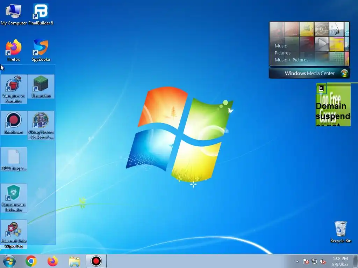Select the Firefox desktop shortcut
This screenshot has height=268, width=358.
click(x=14, y=50)
